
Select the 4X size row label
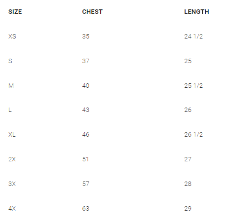coord(12,209)
